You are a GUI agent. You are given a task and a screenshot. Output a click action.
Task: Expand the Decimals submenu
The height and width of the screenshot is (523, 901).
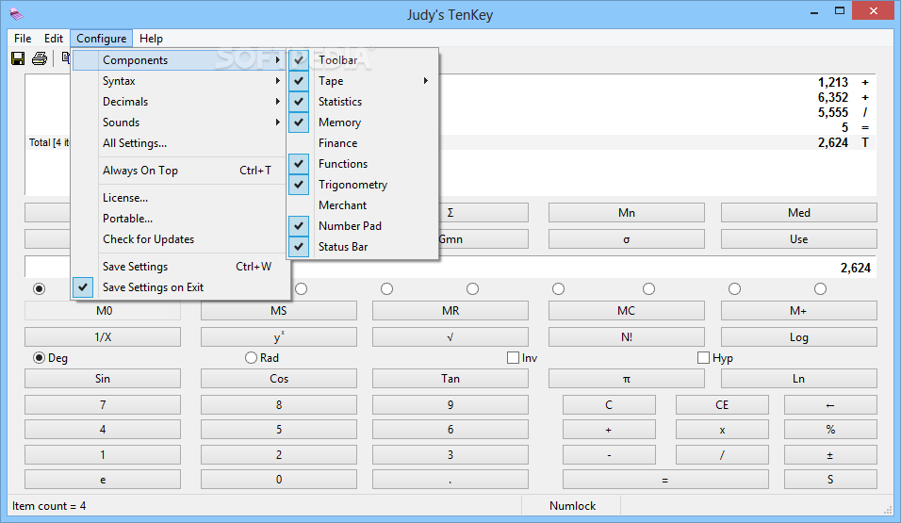click(180, 102)
